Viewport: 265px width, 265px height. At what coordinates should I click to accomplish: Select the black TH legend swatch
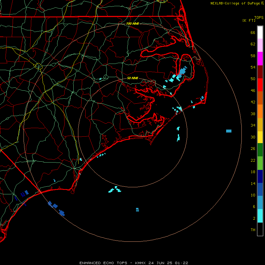pos(260,229)
